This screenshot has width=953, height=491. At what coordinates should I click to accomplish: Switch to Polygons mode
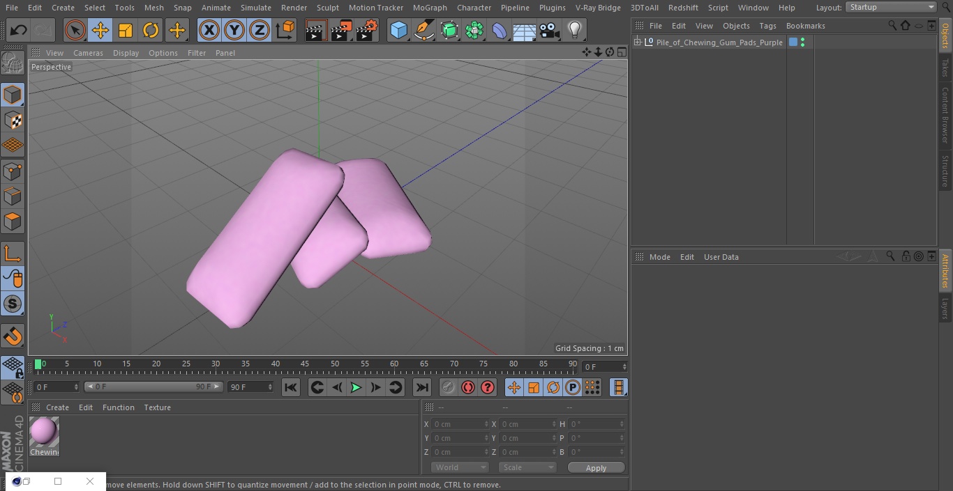coord(13,221)
